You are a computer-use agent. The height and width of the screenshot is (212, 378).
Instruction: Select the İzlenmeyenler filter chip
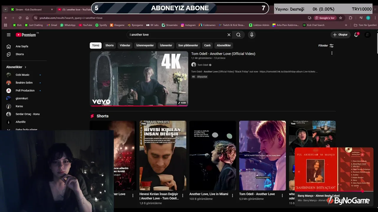pyautogui.click(x=145, y=45)
